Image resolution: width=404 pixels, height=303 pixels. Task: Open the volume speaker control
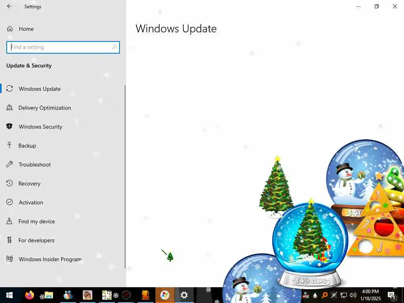click(353, 295)
